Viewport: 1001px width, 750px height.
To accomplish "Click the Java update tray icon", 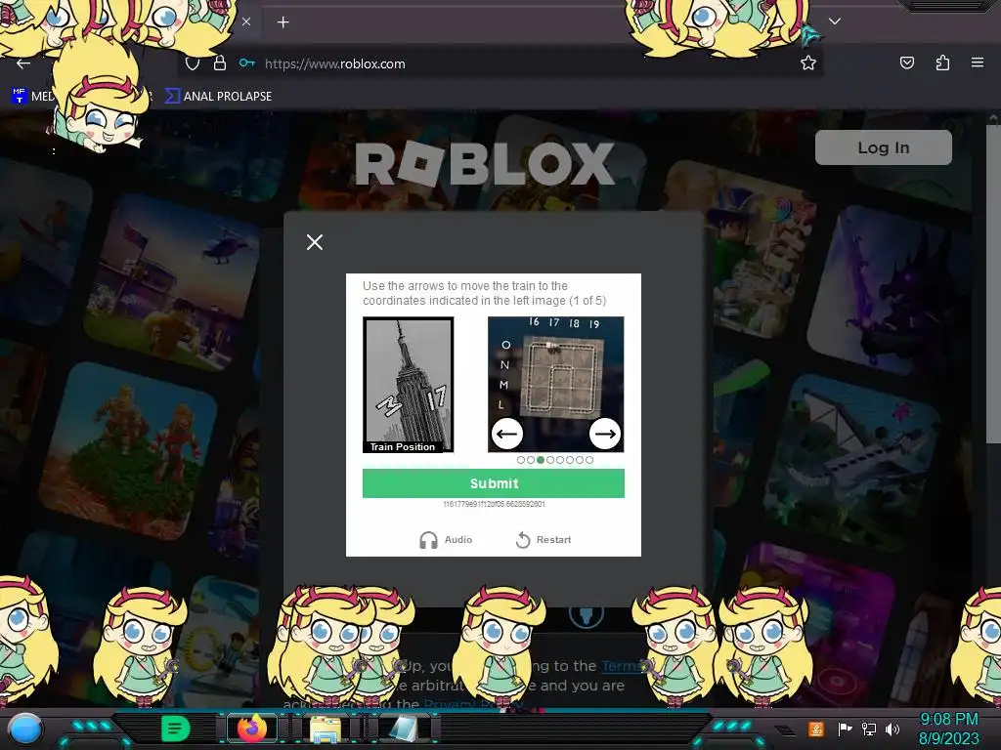I will click(816, 729).
